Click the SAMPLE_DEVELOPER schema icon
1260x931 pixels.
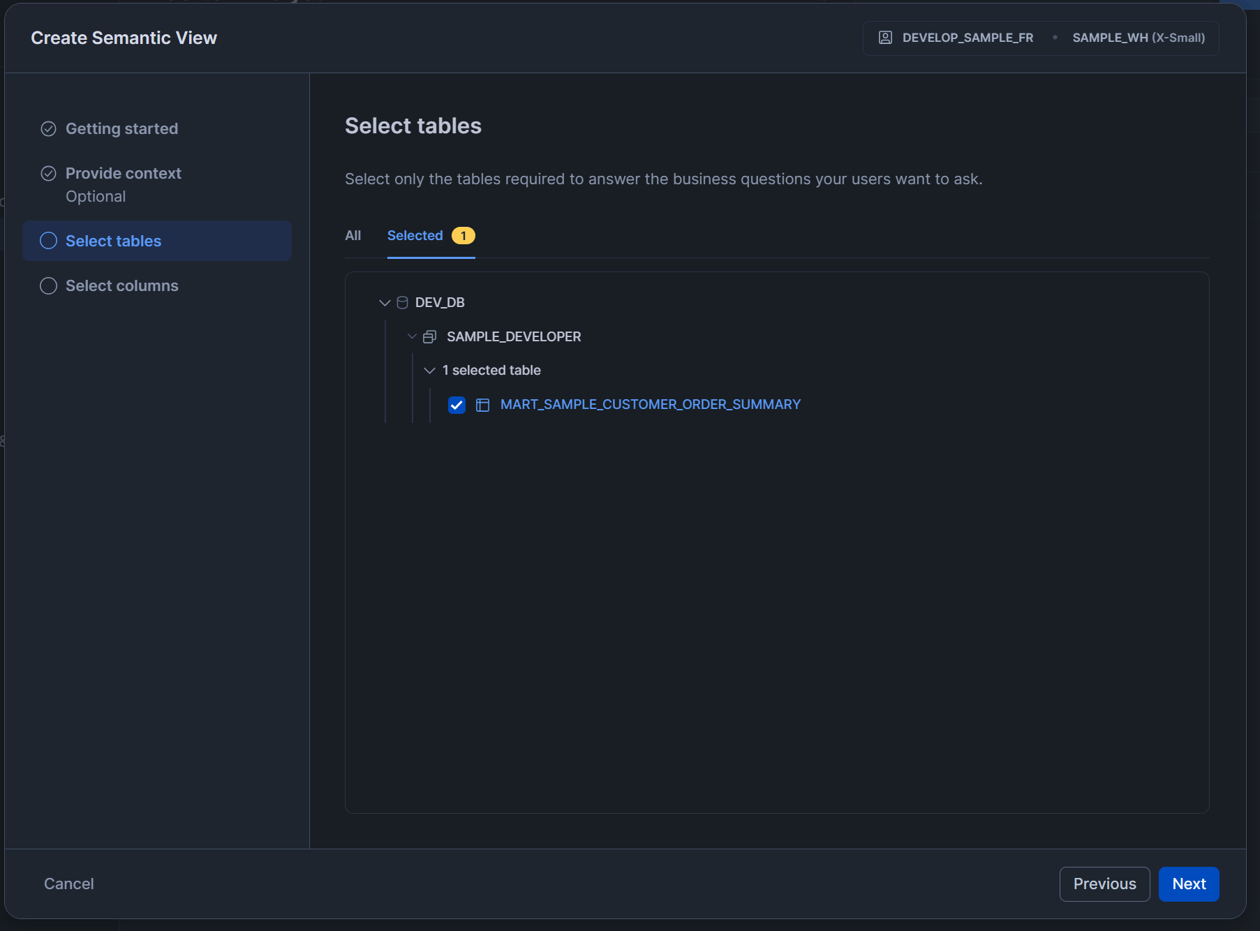click(x=430, y=336)
